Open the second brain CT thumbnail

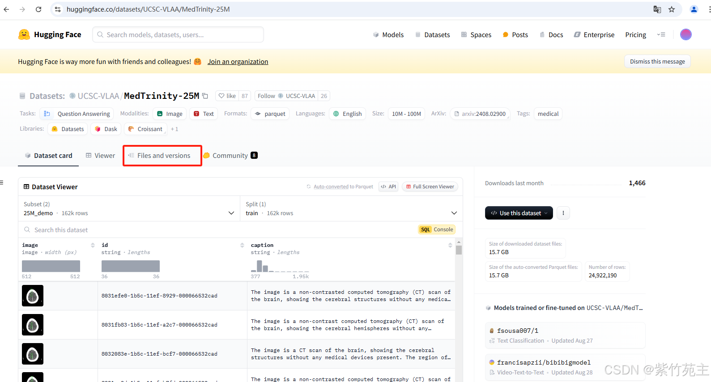pos(33,325)
